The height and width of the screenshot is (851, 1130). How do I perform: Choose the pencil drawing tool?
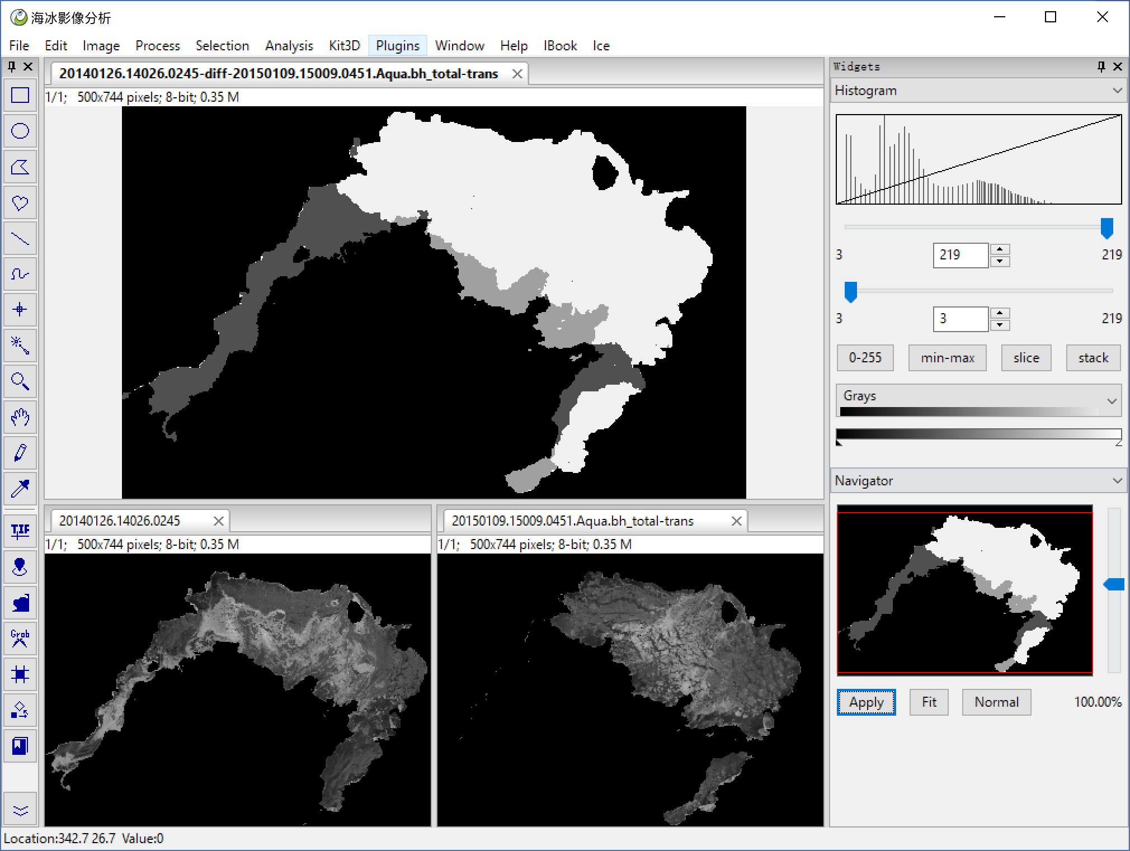point(20,453)
